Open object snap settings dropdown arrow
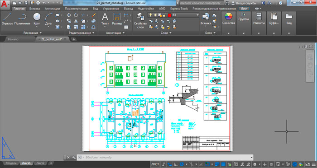The width and height of the screenshot is (317, 168). [212, 164]
